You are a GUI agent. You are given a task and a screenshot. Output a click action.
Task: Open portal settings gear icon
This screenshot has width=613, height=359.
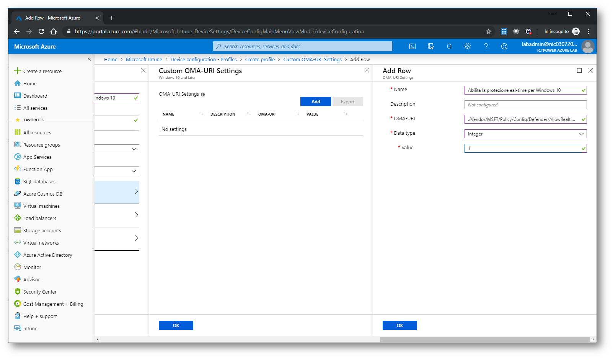(x=468, y=46)
